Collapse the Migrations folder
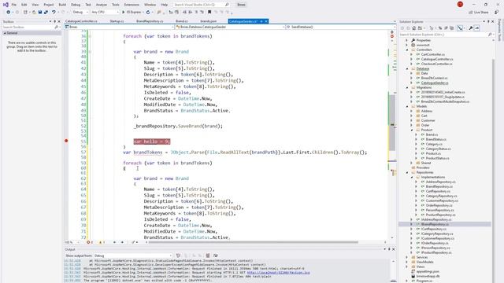This screenshot has width=504, height=283. point(407,87)
